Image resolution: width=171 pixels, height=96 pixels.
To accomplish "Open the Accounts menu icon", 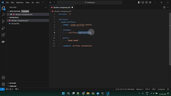I will (x=3, y=78).
